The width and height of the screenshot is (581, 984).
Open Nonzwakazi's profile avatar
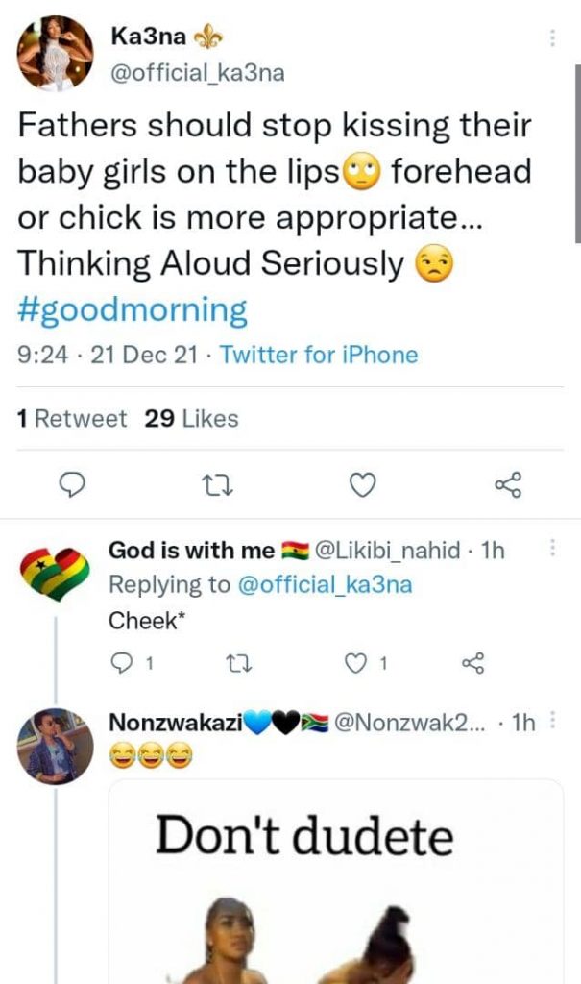pos(56,748)
